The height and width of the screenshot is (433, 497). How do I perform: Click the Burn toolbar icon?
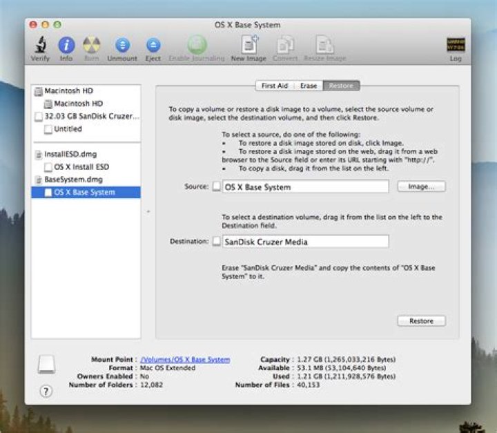[91, 45]
